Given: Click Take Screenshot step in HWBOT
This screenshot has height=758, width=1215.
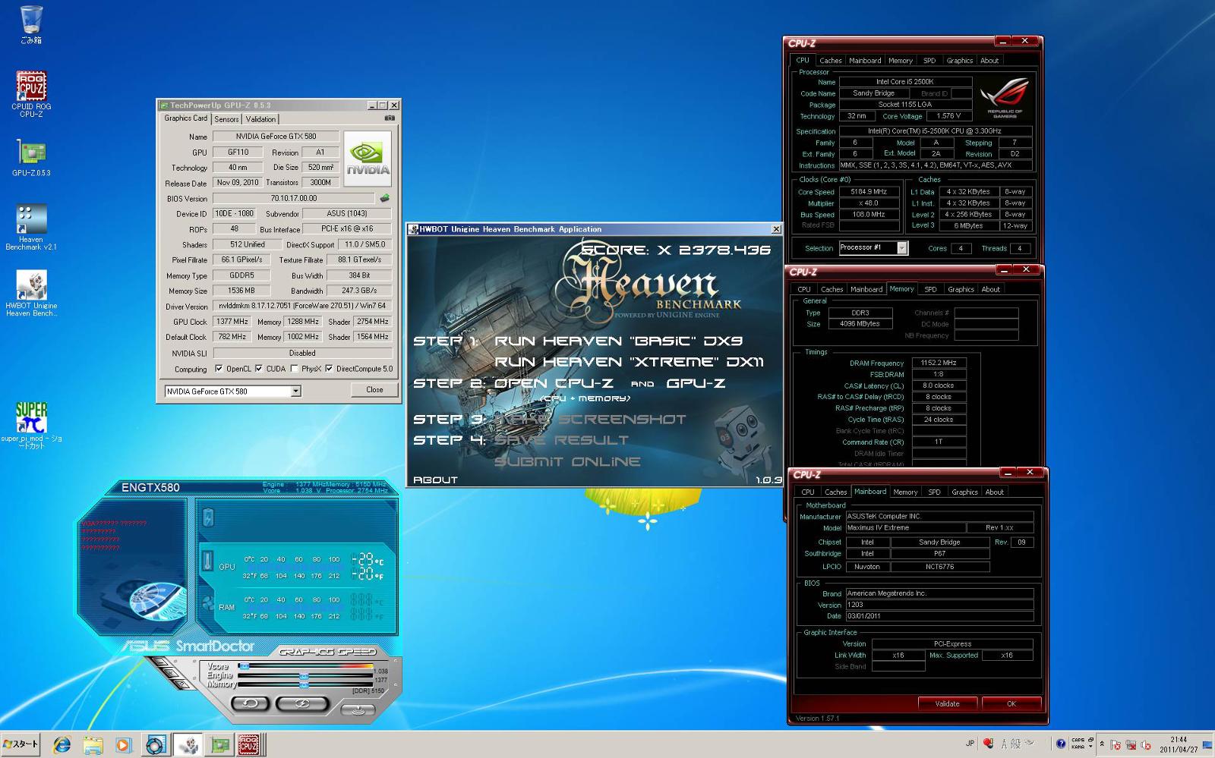Looking at the screenshot, I should (590, 419).
